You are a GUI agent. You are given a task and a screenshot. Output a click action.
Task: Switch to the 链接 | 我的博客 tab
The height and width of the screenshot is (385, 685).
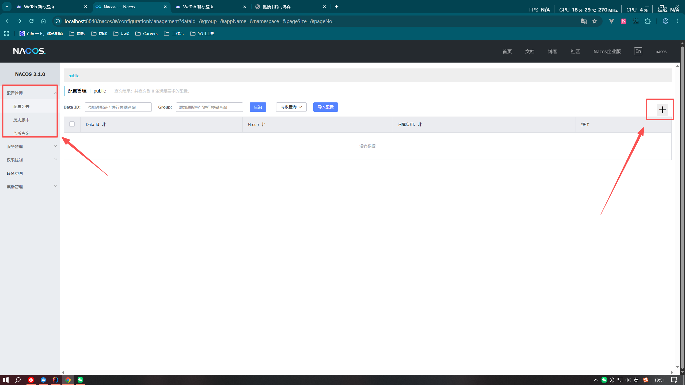277,7
